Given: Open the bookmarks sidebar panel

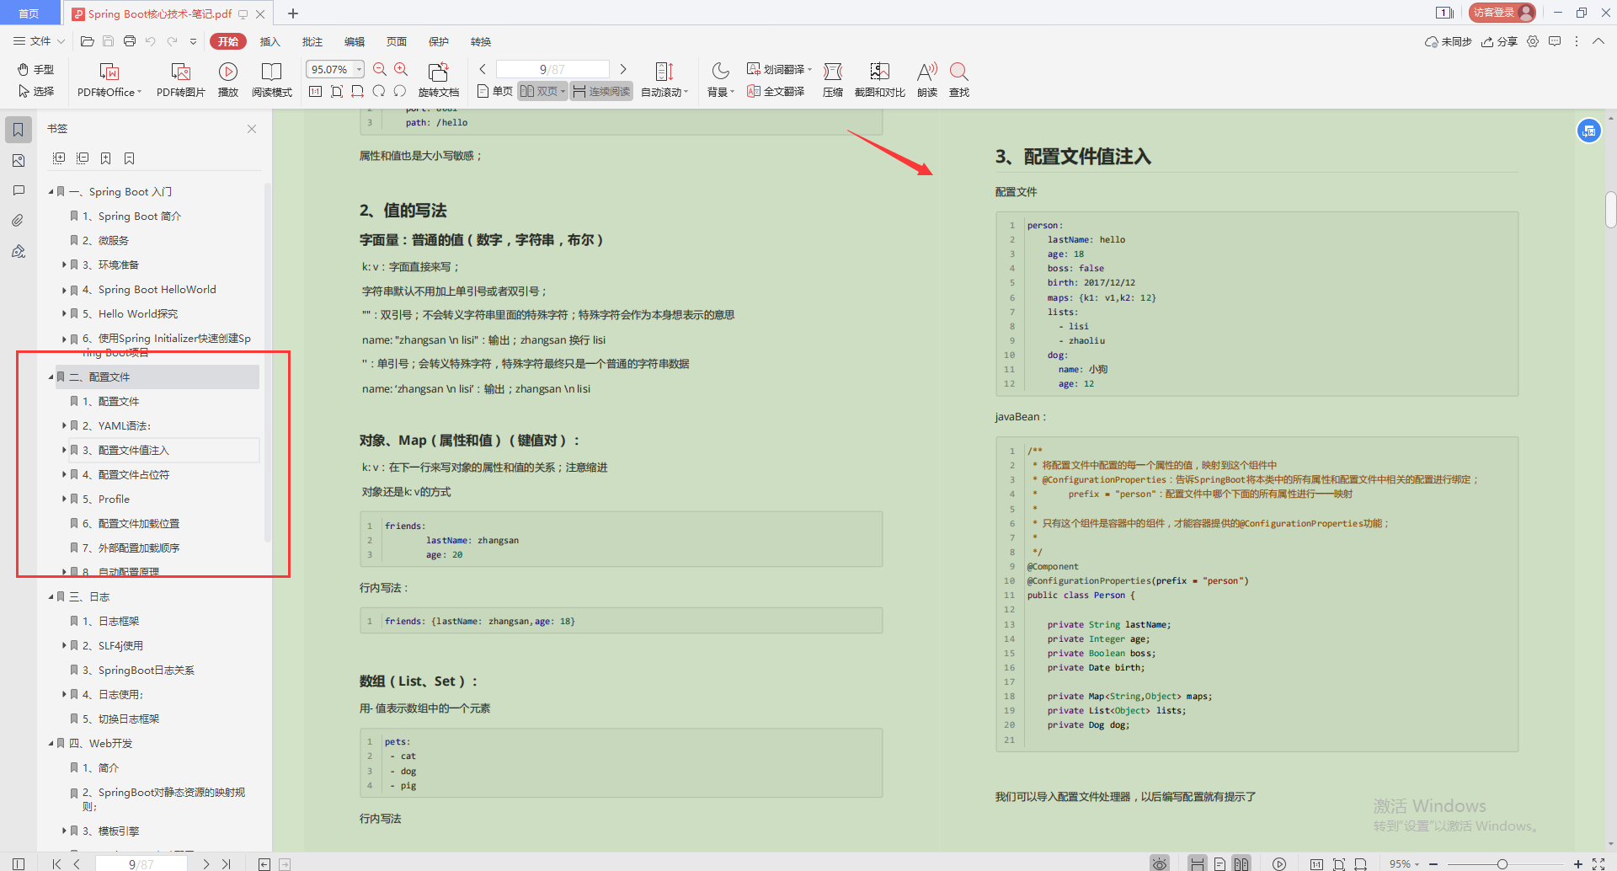Looking at the screenshot, I should click(x=19, y=130).
